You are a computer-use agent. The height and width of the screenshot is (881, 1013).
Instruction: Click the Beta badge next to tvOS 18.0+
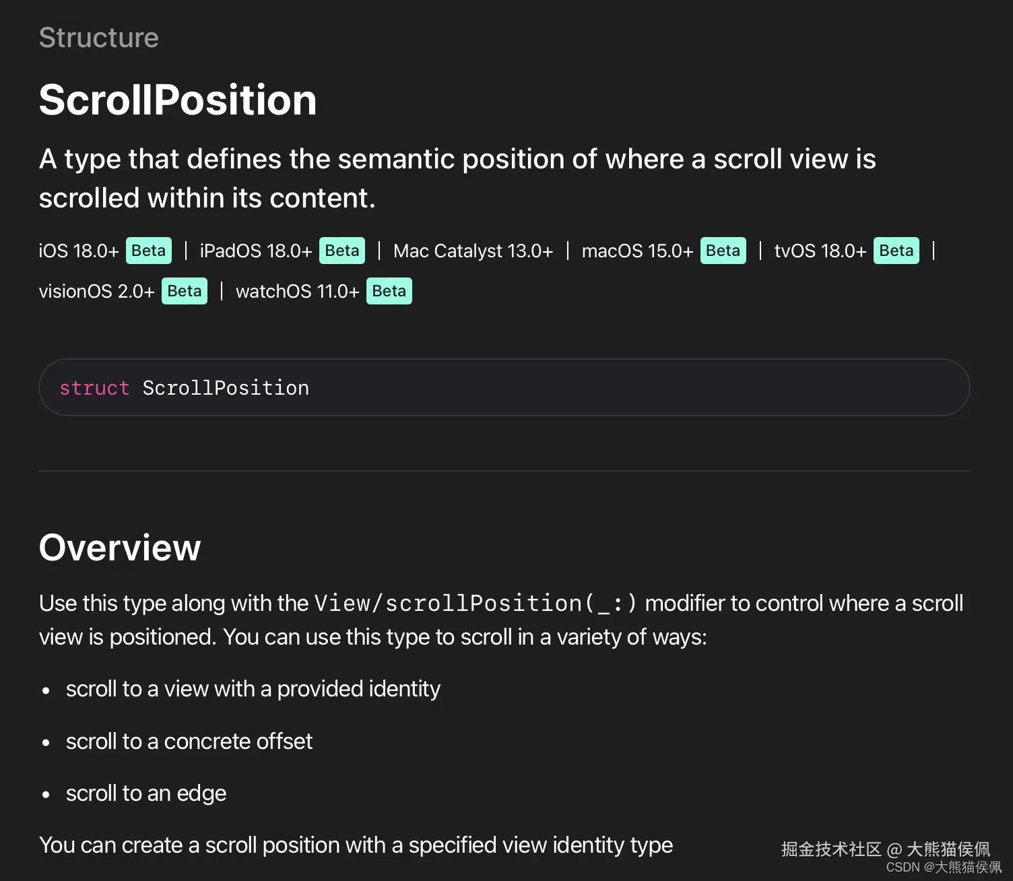tap(896, 251)
